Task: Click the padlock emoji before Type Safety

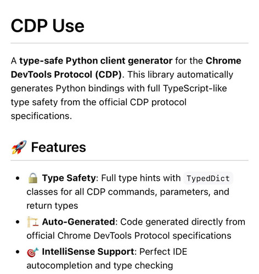Action: (x=33, y=178)
